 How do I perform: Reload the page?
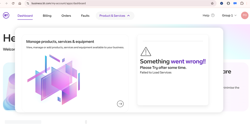(13, 3)
